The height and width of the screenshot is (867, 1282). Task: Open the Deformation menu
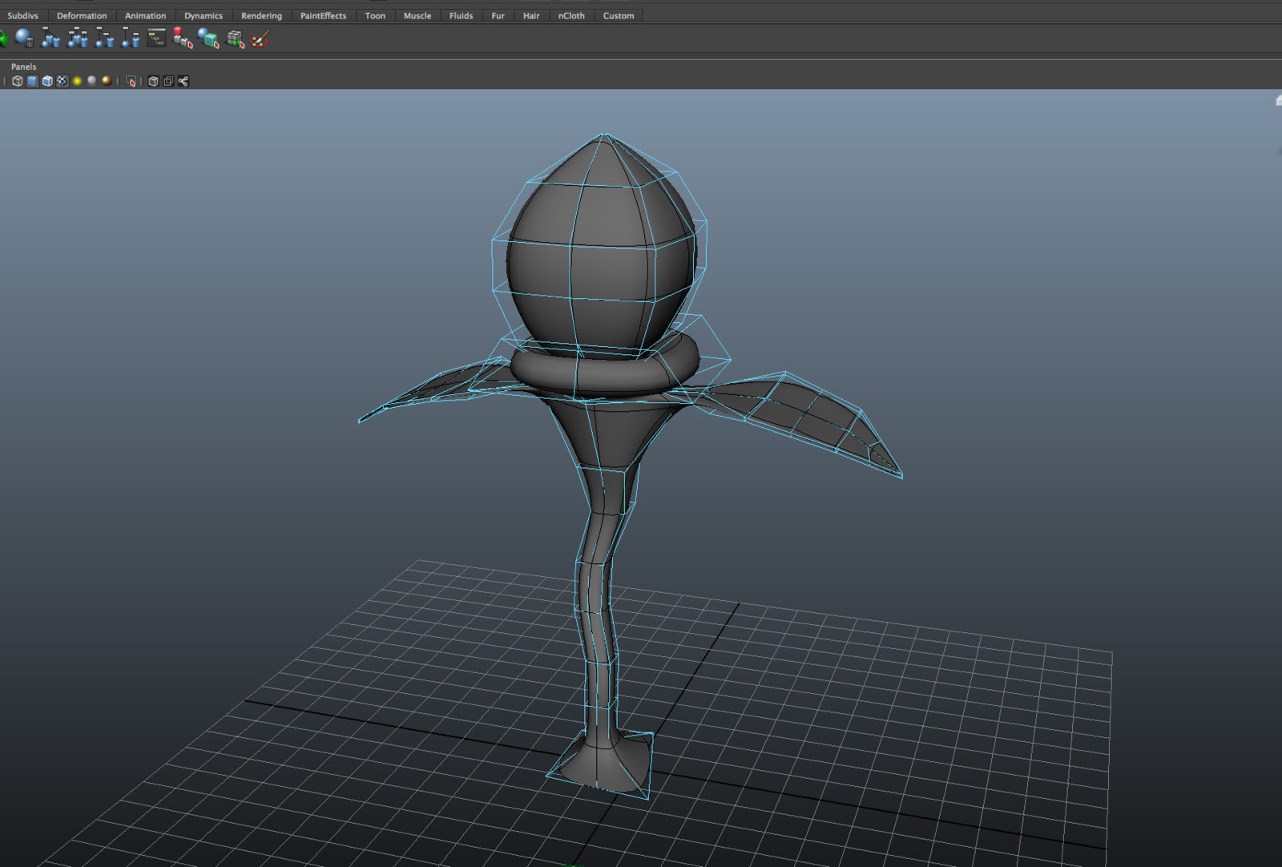[x=81, y=15]
